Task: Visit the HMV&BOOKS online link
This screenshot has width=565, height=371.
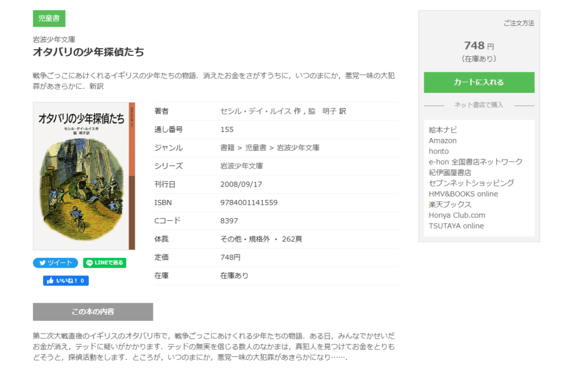Action: [463, 194]
